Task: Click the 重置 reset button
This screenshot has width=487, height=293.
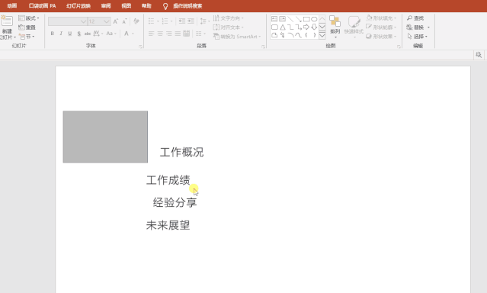Action: tap(27, 27)
